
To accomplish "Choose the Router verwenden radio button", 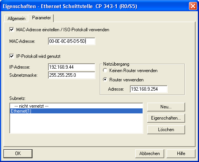I will 105,79.
